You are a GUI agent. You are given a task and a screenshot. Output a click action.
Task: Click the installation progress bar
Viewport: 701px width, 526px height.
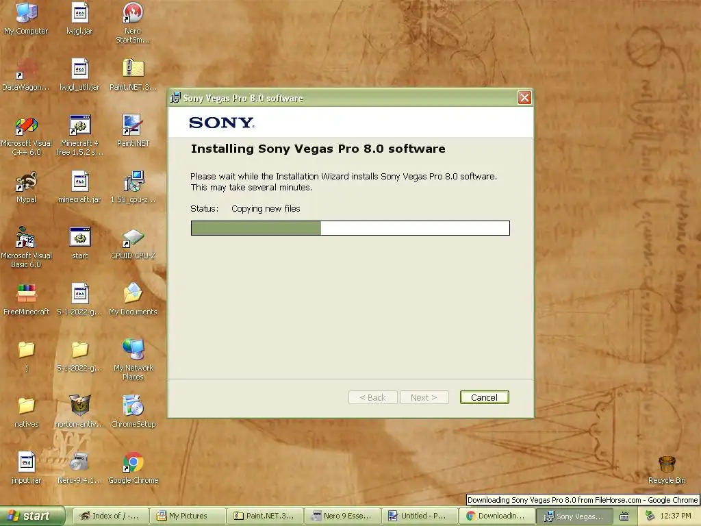click(x=350, y=227)
